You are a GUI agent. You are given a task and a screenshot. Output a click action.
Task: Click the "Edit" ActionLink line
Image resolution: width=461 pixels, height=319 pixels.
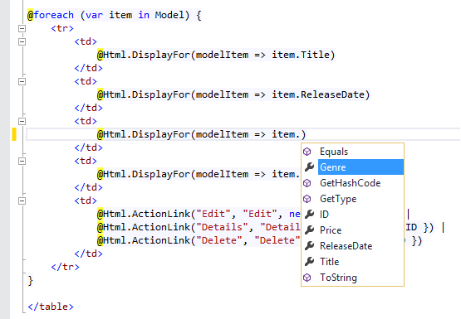pyautogui.click(x=199, y=214)
